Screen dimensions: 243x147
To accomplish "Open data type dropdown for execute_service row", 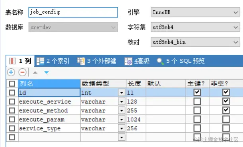I will [122, 102].
